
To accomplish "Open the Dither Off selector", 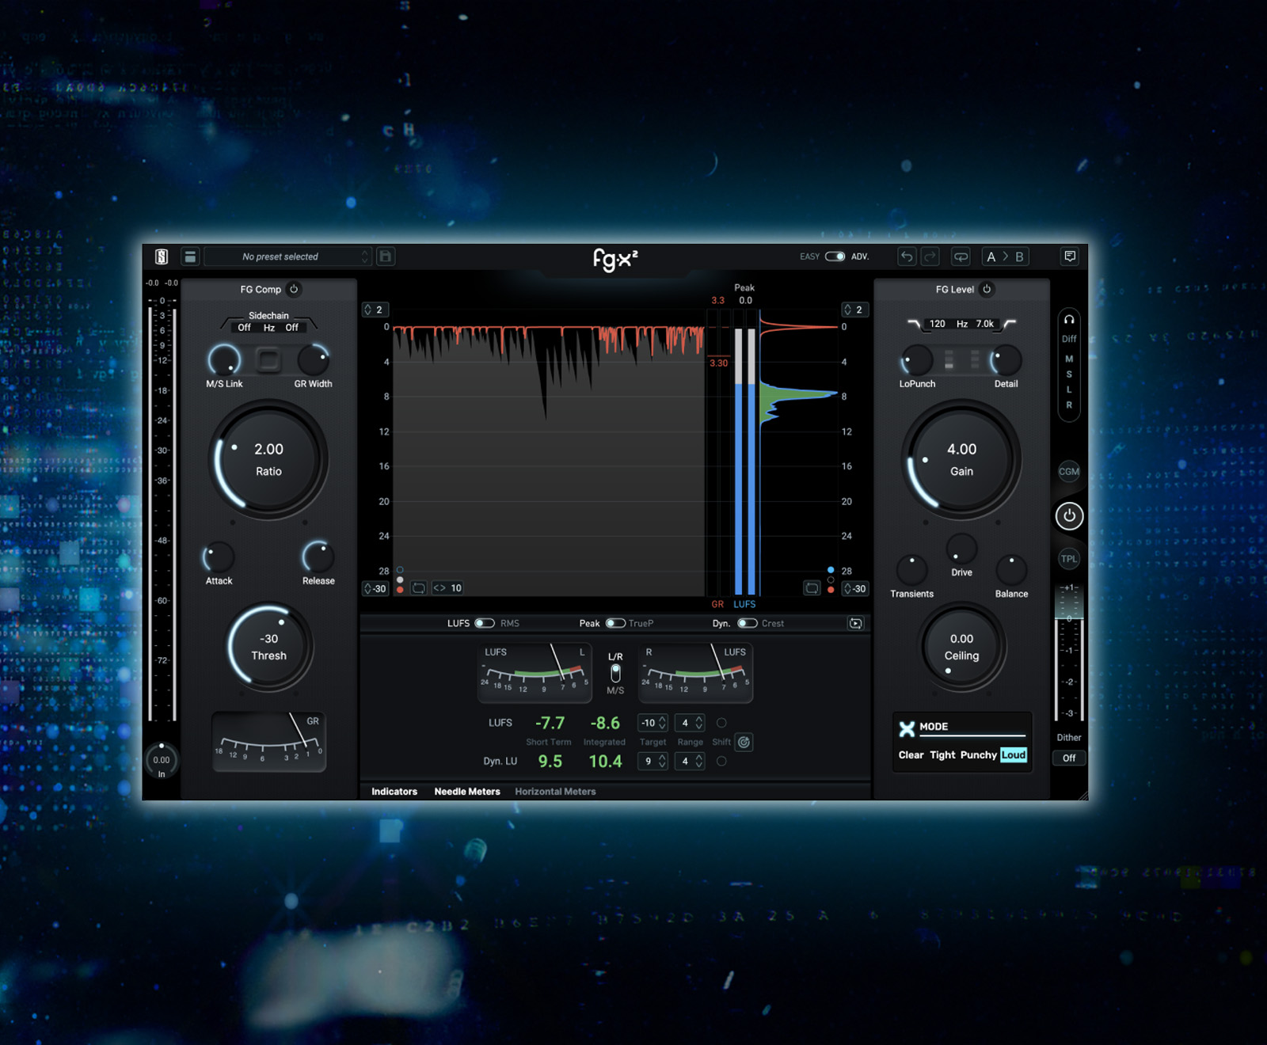I will (1069, 758).
